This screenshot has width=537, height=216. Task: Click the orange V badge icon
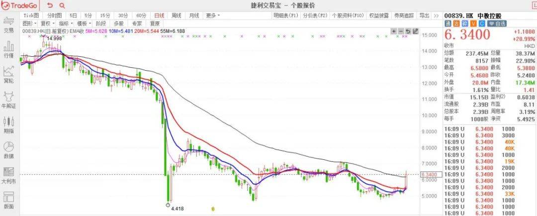click(x=473, y=24)
